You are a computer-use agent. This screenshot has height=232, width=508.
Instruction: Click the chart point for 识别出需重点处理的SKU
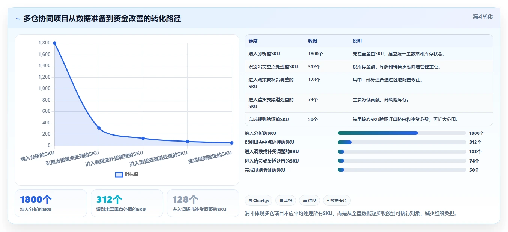coord(99,128)
